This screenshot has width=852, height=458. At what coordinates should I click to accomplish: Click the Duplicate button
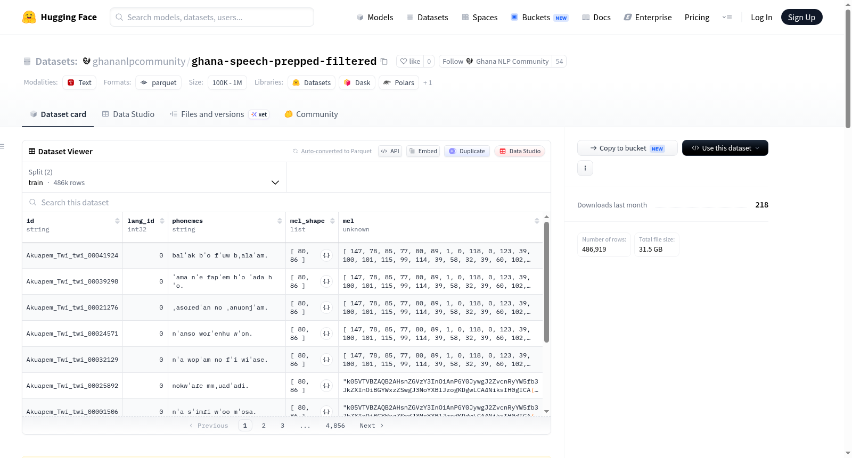point(466,151)
